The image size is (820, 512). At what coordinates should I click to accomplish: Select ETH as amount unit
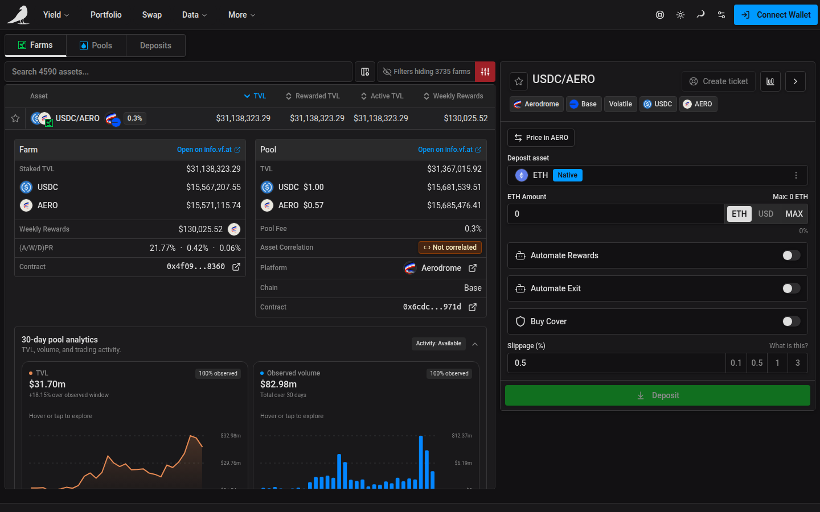739,214
